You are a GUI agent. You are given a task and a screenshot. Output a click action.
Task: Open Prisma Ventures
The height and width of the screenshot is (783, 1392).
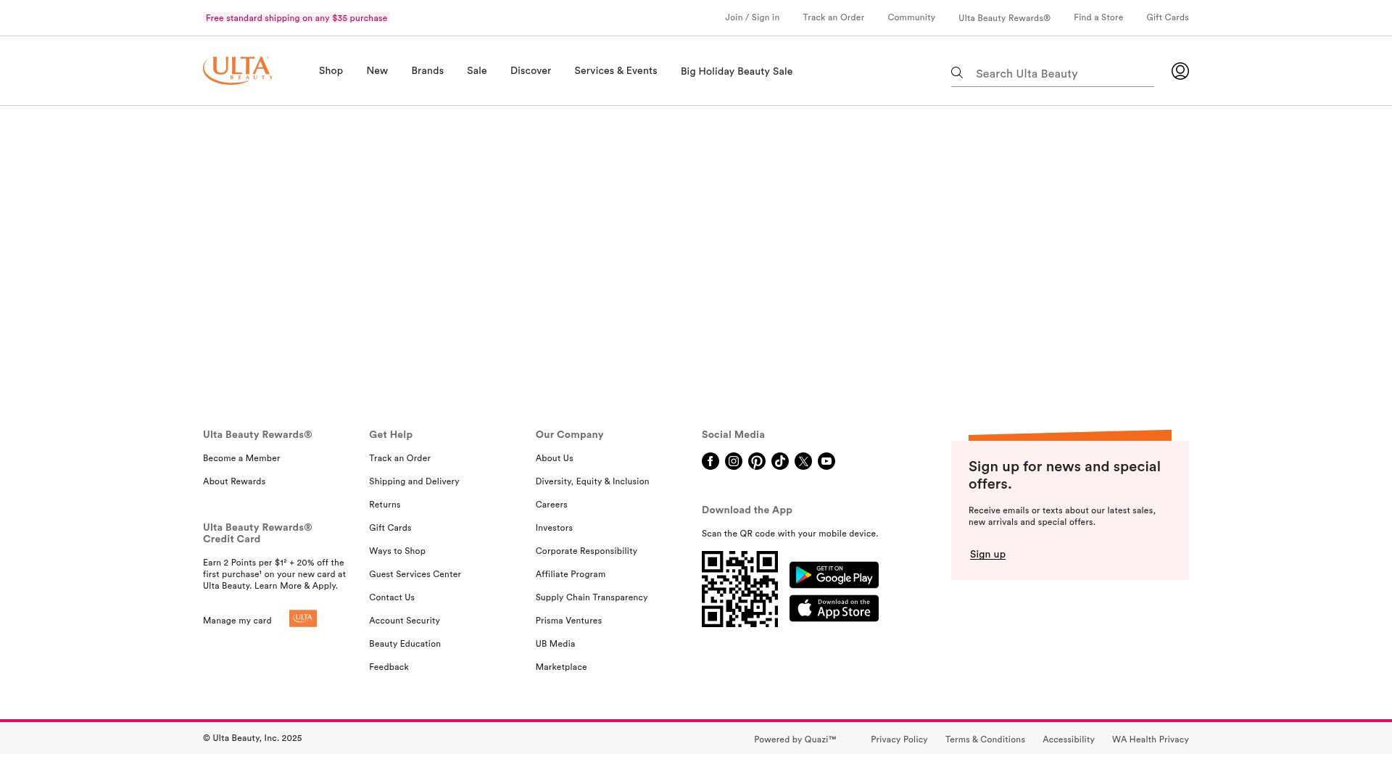click(568, 621)
